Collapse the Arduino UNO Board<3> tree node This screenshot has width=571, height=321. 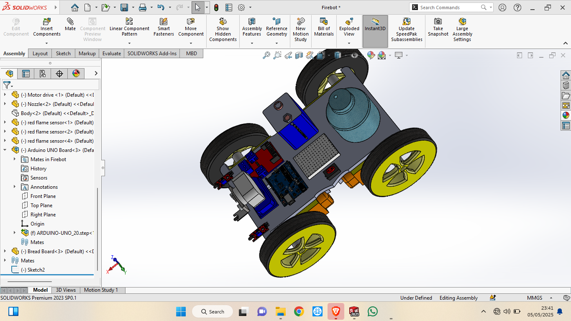coord(5,150)
